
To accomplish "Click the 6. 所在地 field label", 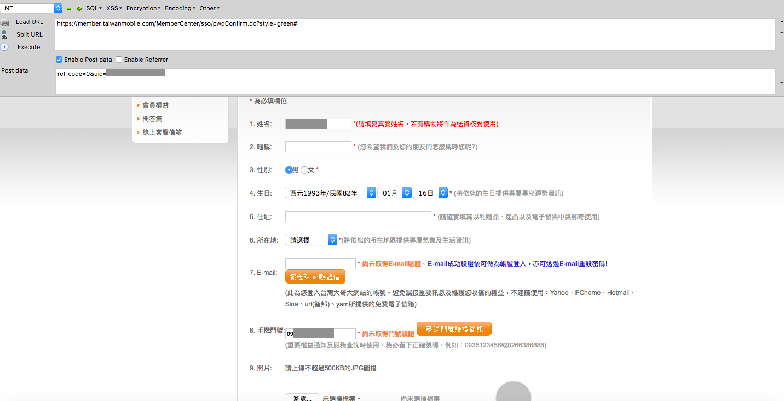I will (x=264, y=240).
